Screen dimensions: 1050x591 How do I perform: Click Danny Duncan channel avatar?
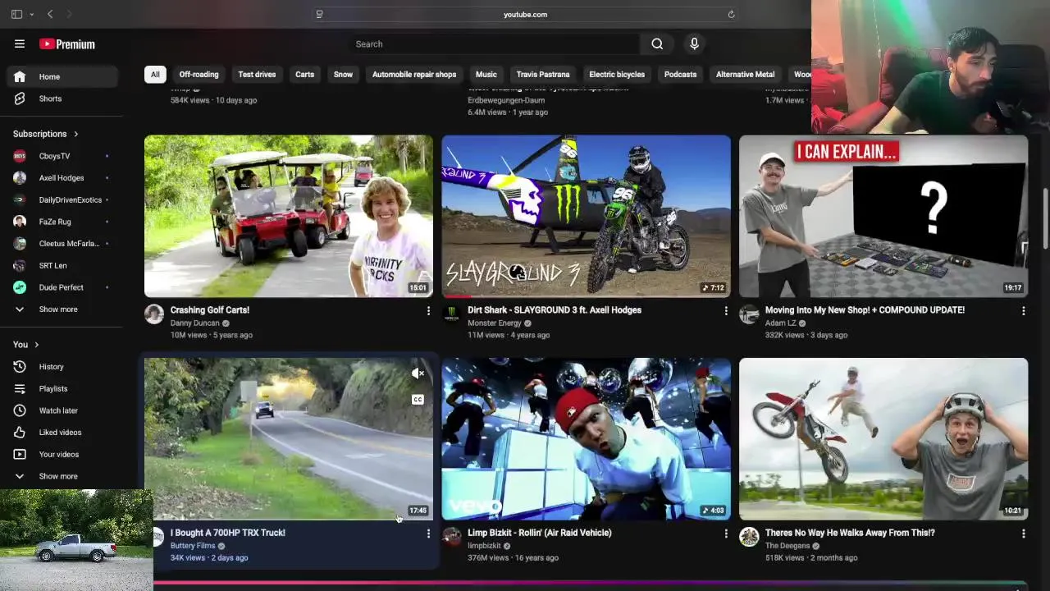(154, 314)
